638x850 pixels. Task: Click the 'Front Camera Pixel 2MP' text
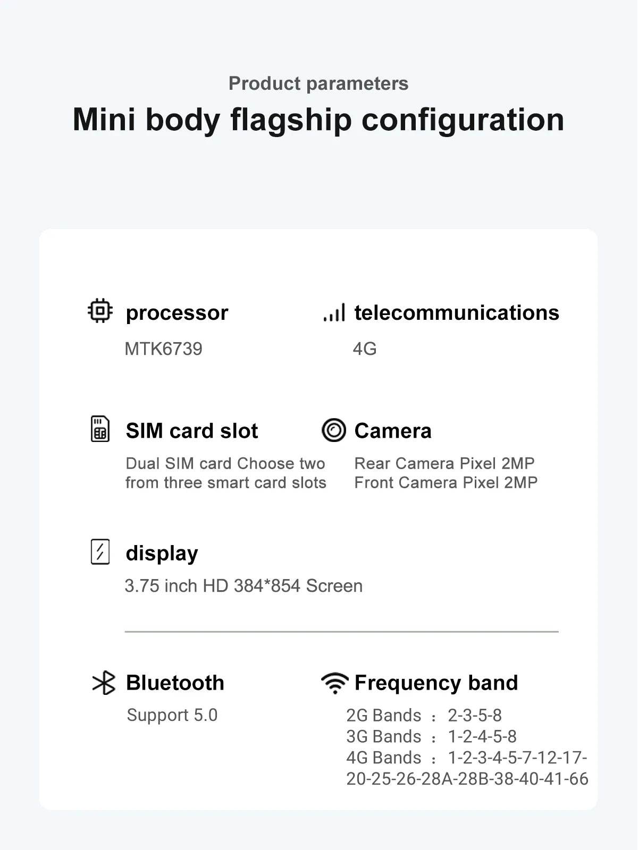[446, 482]
